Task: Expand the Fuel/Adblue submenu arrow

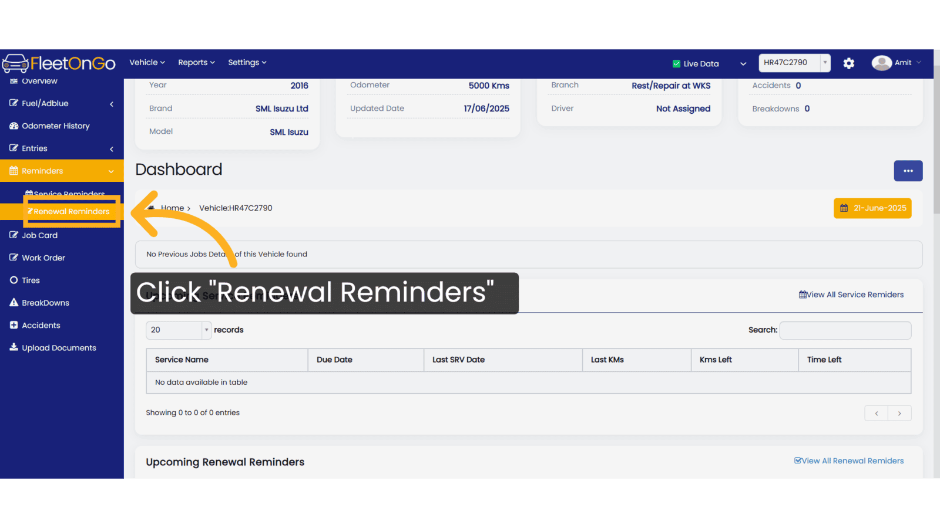Action: click(x=112, y=104)
